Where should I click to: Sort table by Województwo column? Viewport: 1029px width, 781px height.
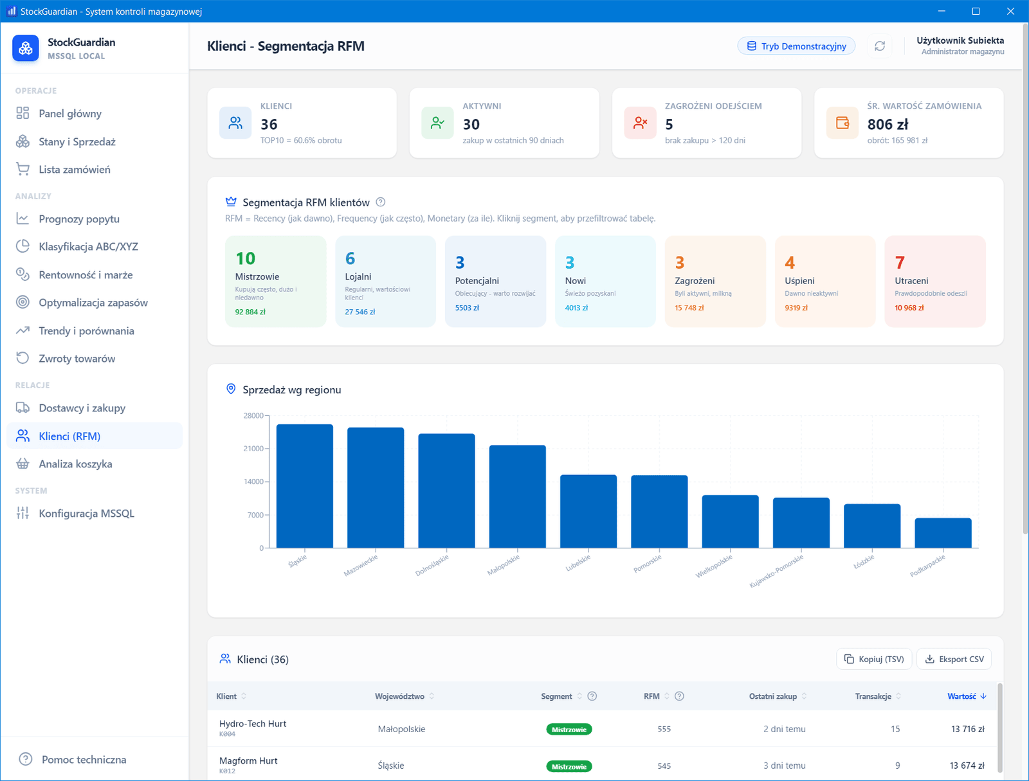405,696
